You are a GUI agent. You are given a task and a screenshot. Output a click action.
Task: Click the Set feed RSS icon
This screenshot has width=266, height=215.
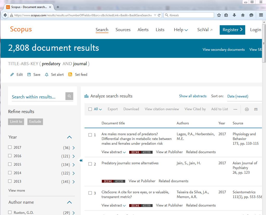pos(70,75)
